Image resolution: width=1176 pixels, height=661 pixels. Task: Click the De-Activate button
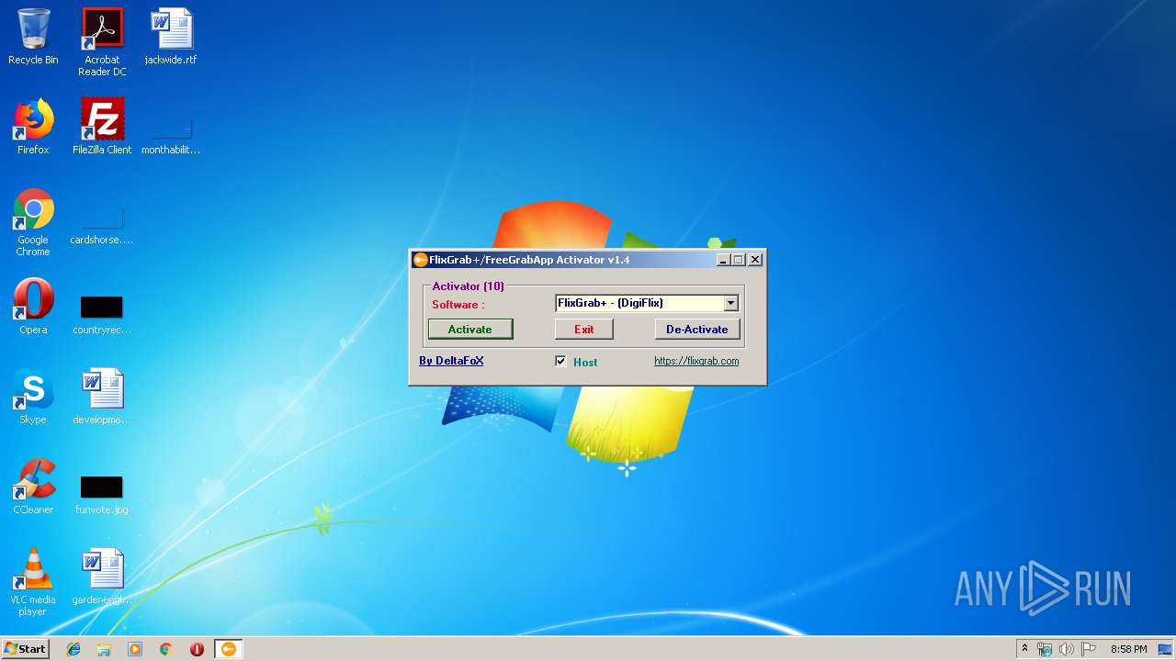click(x=697, y=329)
